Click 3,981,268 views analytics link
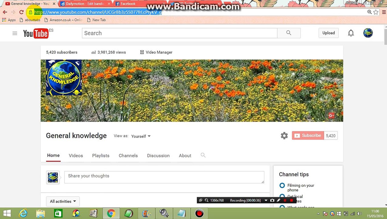 click(x=108, y=52)
